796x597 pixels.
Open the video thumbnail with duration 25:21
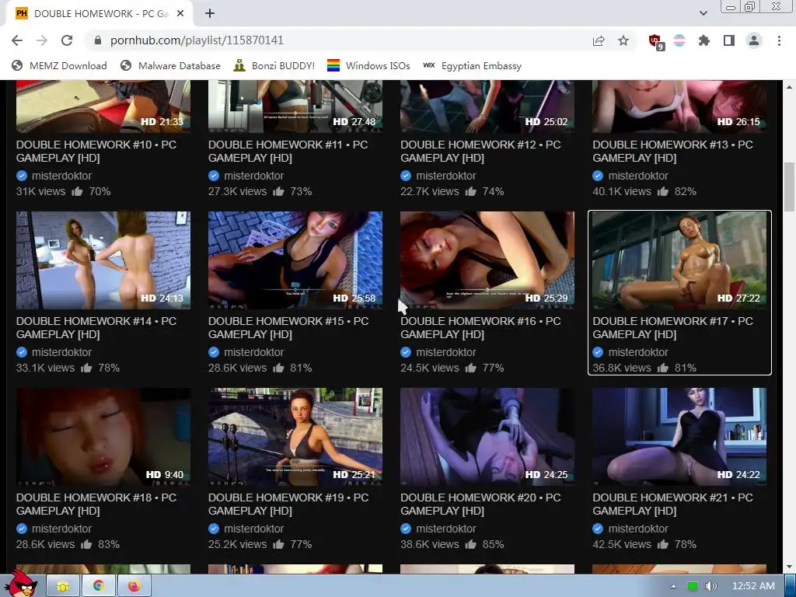click(x=295, y=437)
